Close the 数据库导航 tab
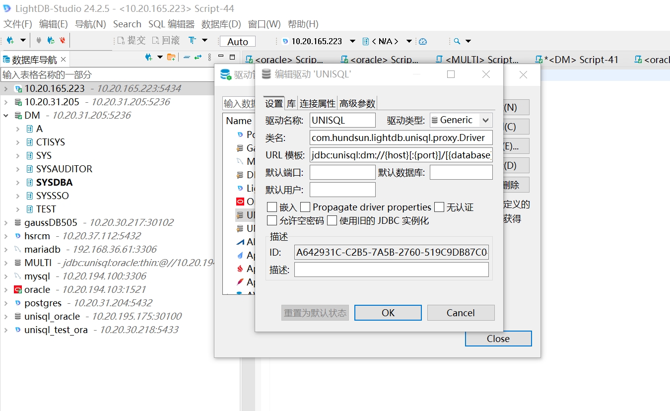Image resolution: width=670 pixels, height=411 pixels. point(63,60)
